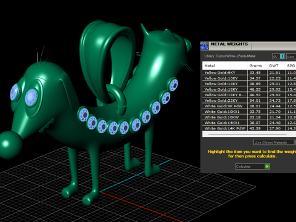Screen dimensions: 296x222
Task: Sort by the DWT column header
Action: coord(276,66)
